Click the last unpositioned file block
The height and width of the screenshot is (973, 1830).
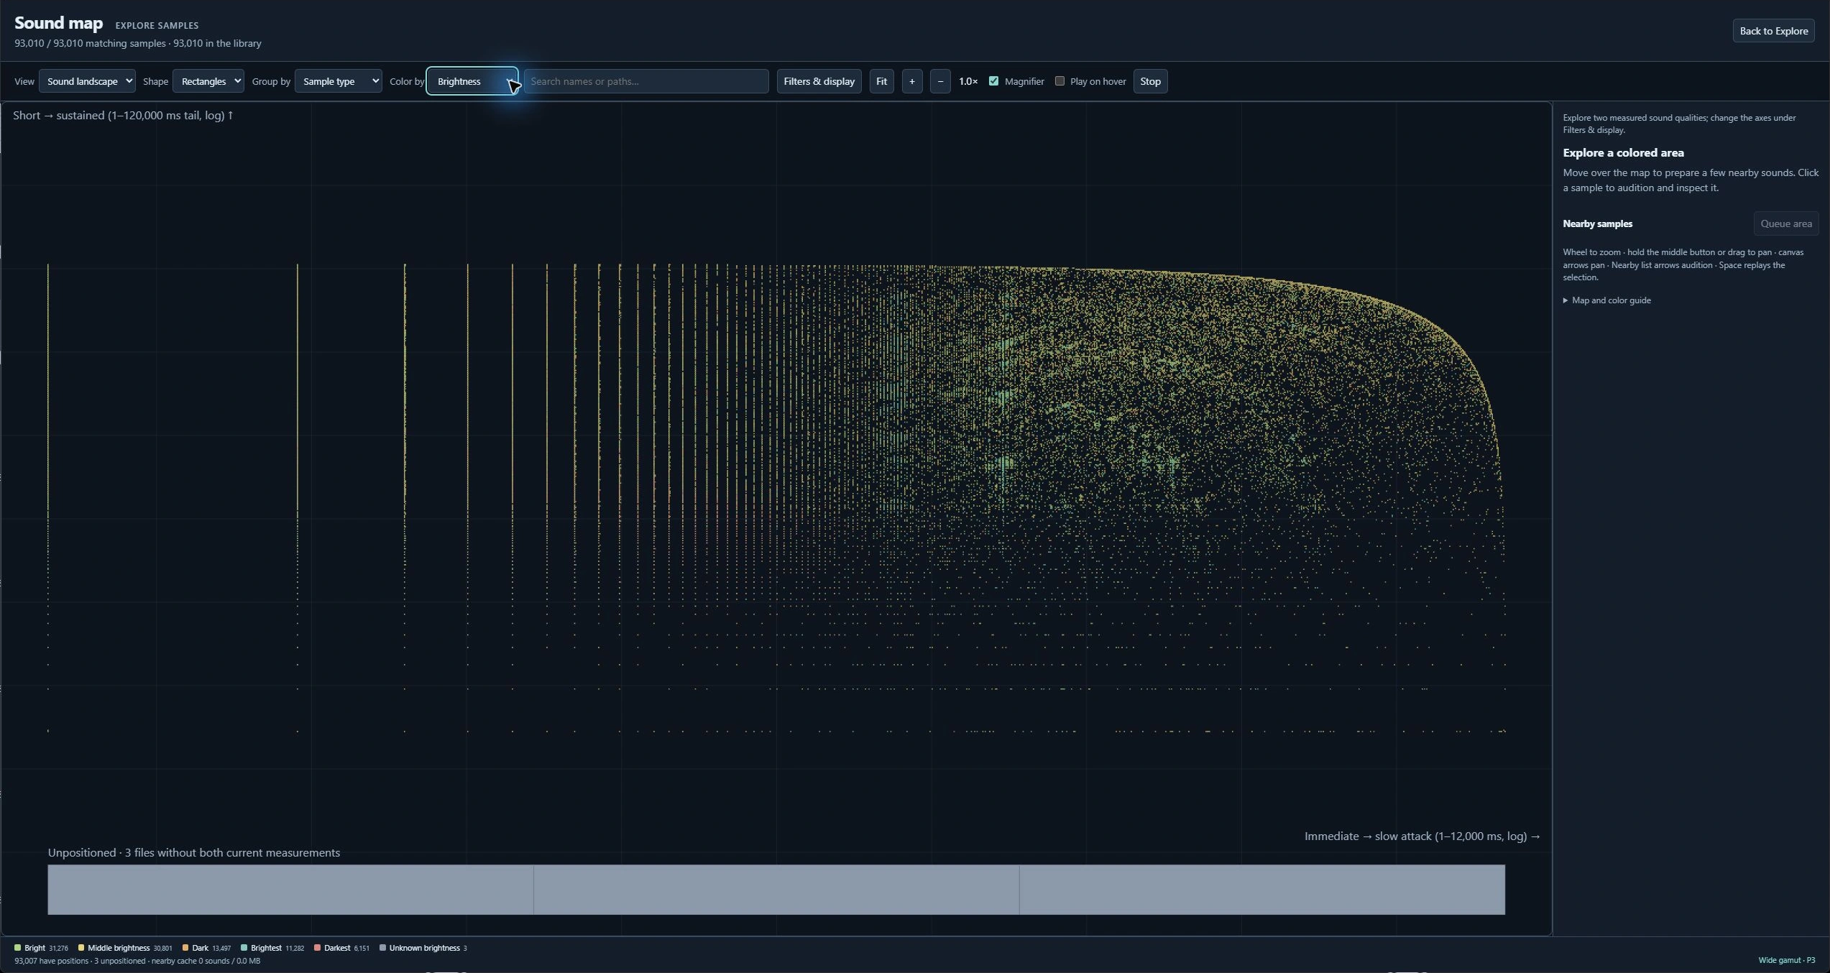point(1262,890)
